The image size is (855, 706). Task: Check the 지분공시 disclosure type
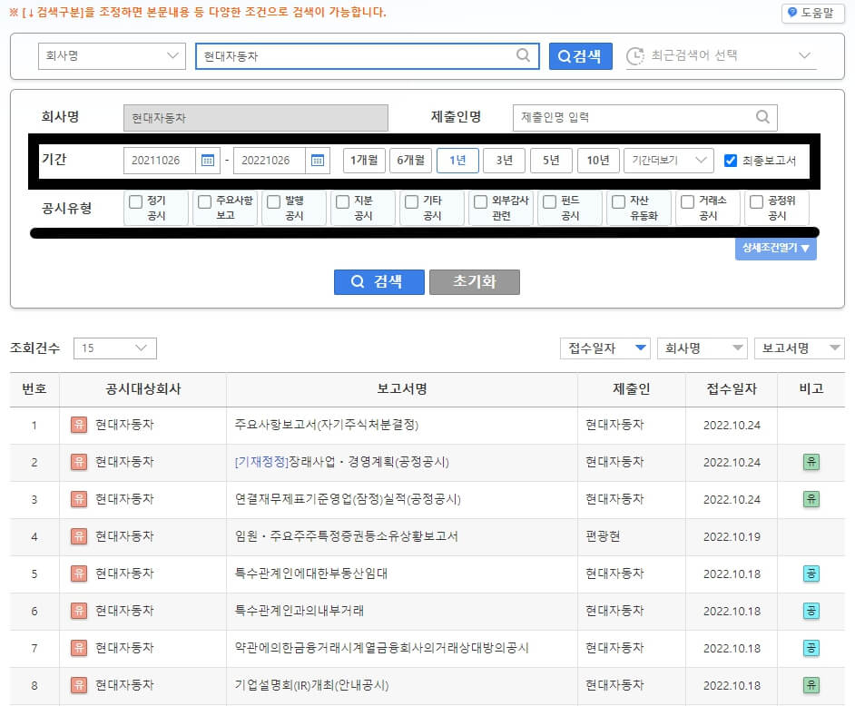coord(342,201)
